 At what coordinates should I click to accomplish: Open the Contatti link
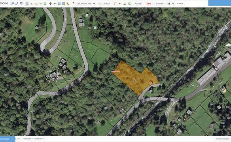[x=160, y=4]
